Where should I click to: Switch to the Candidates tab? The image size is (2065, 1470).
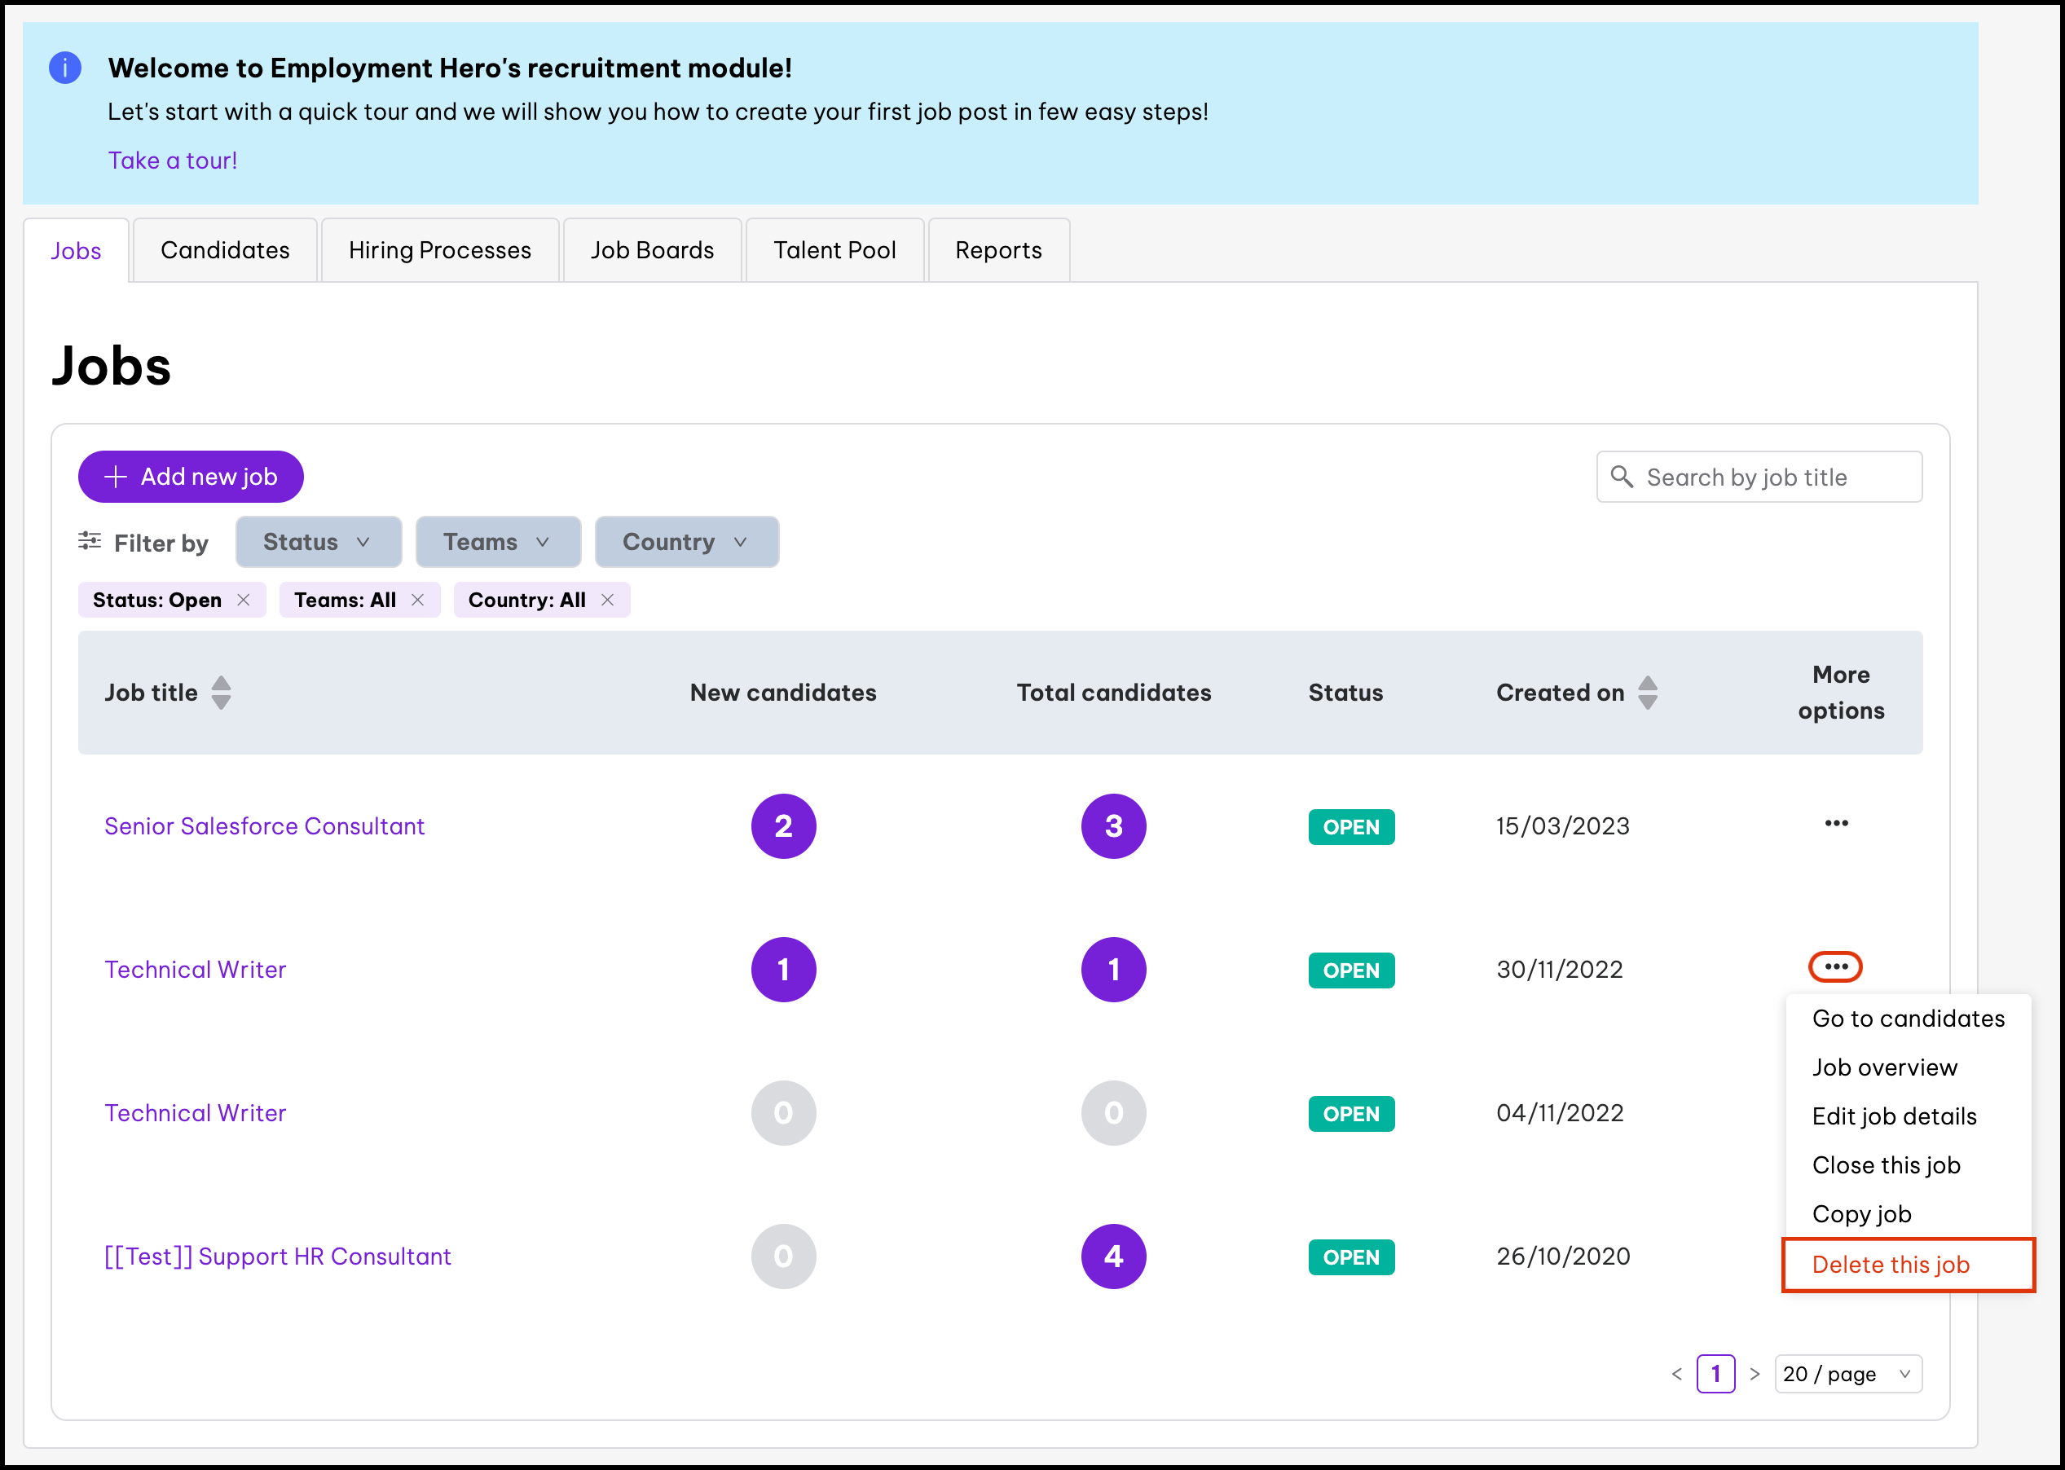pos(225,251)
